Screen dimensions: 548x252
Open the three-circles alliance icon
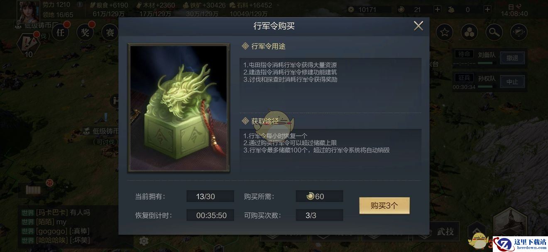click(x=469, y=32)
